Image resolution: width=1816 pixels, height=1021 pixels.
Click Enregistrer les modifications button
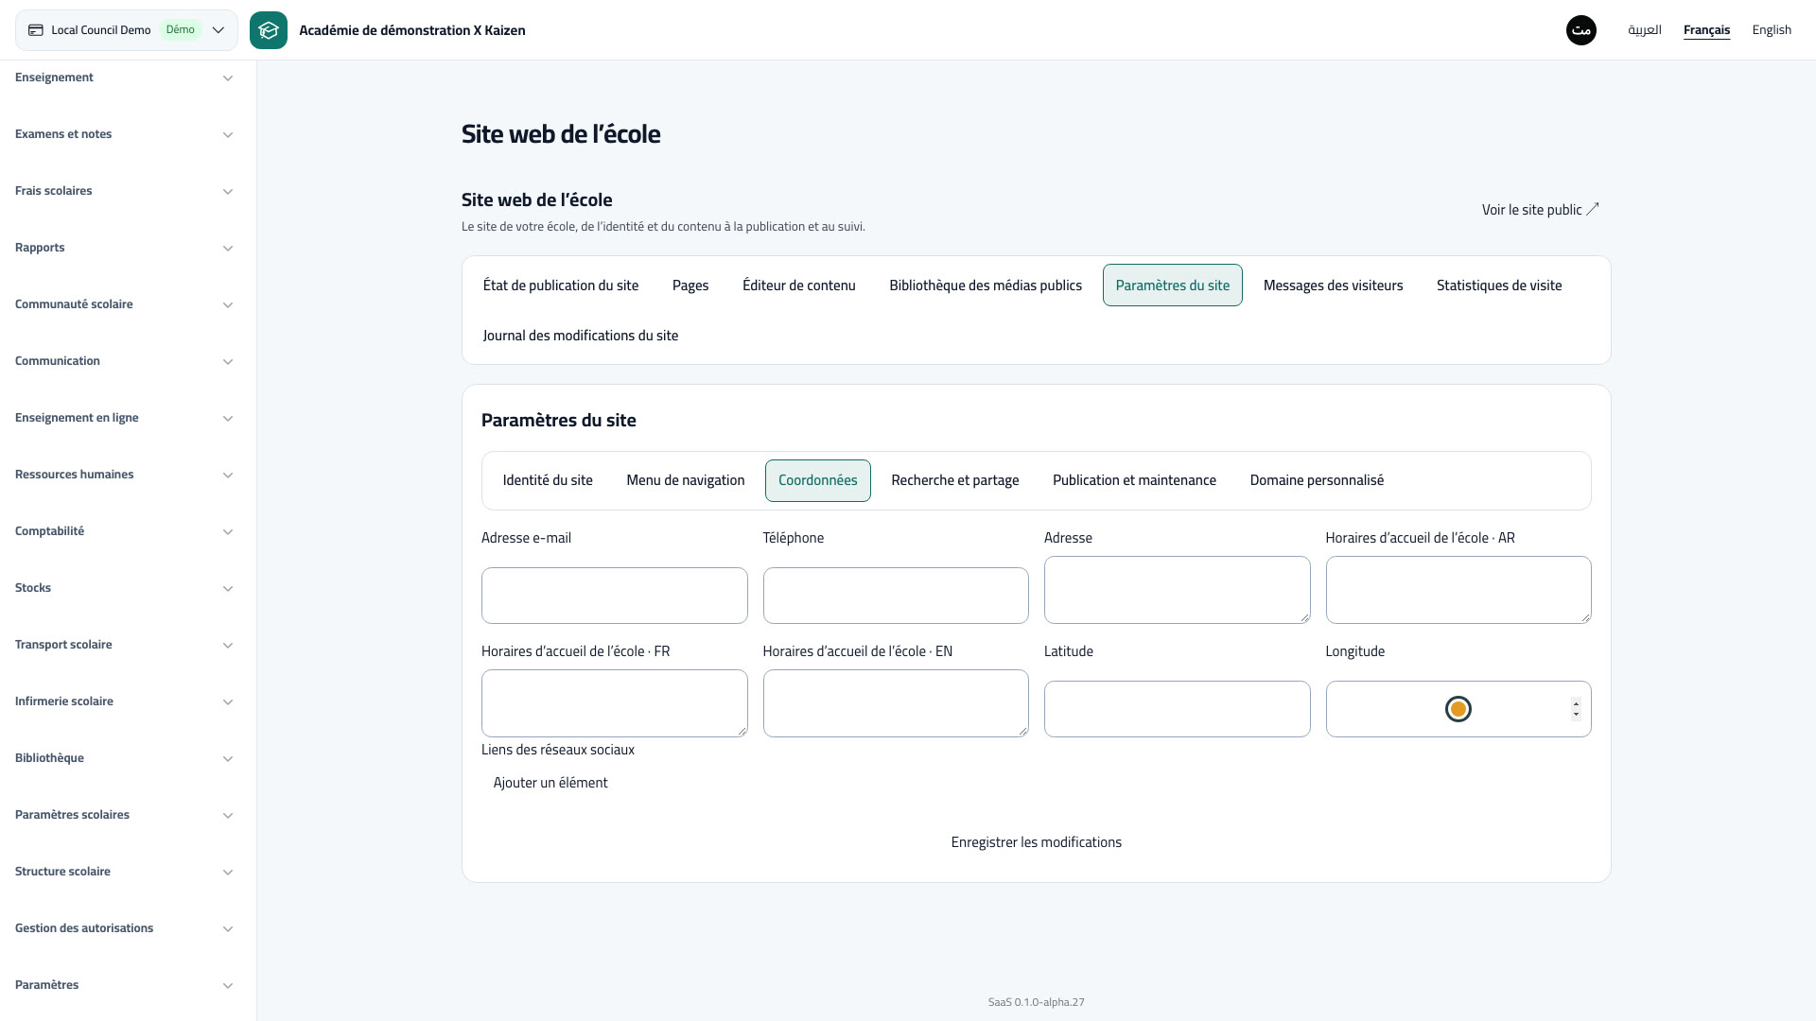[x=1037, y=842]
